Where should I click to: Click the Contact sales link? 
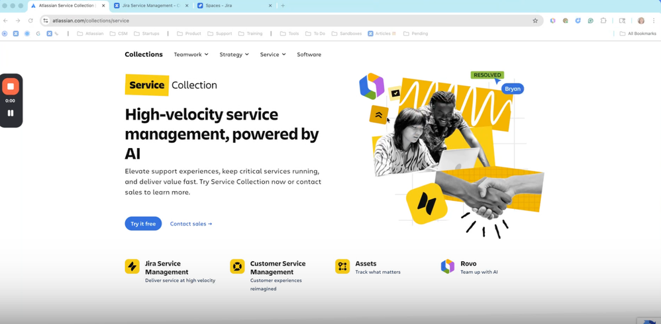(191, 224)
